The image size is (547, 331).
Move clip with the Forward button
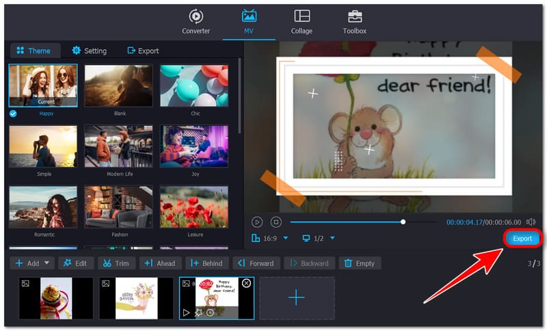[x=255, y=263]
